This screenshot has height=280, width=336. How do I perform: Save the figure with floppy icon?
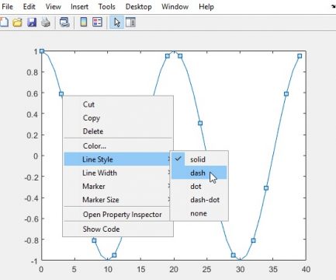32,22
